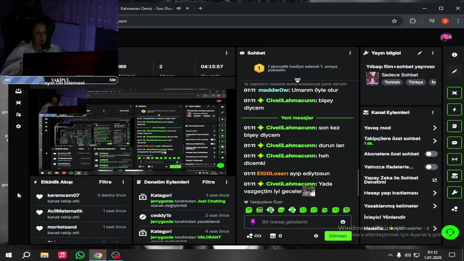Insert the third emote with headphones
The height and width of the screenshot is (261, 464).
tap(270, 210)
